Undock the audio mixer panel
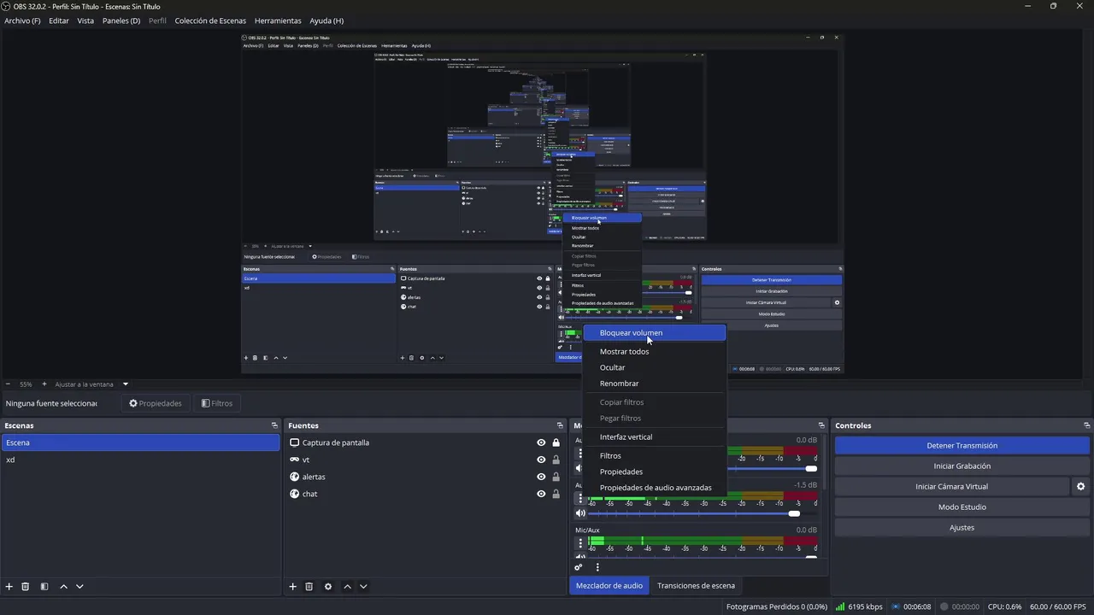 (x=821, y=425)
